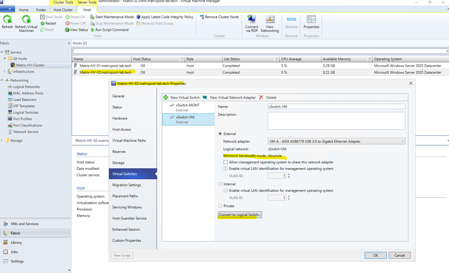The image size is (449, 273).
Task: Cancel the host properties dialog
Action: [400, 255]
